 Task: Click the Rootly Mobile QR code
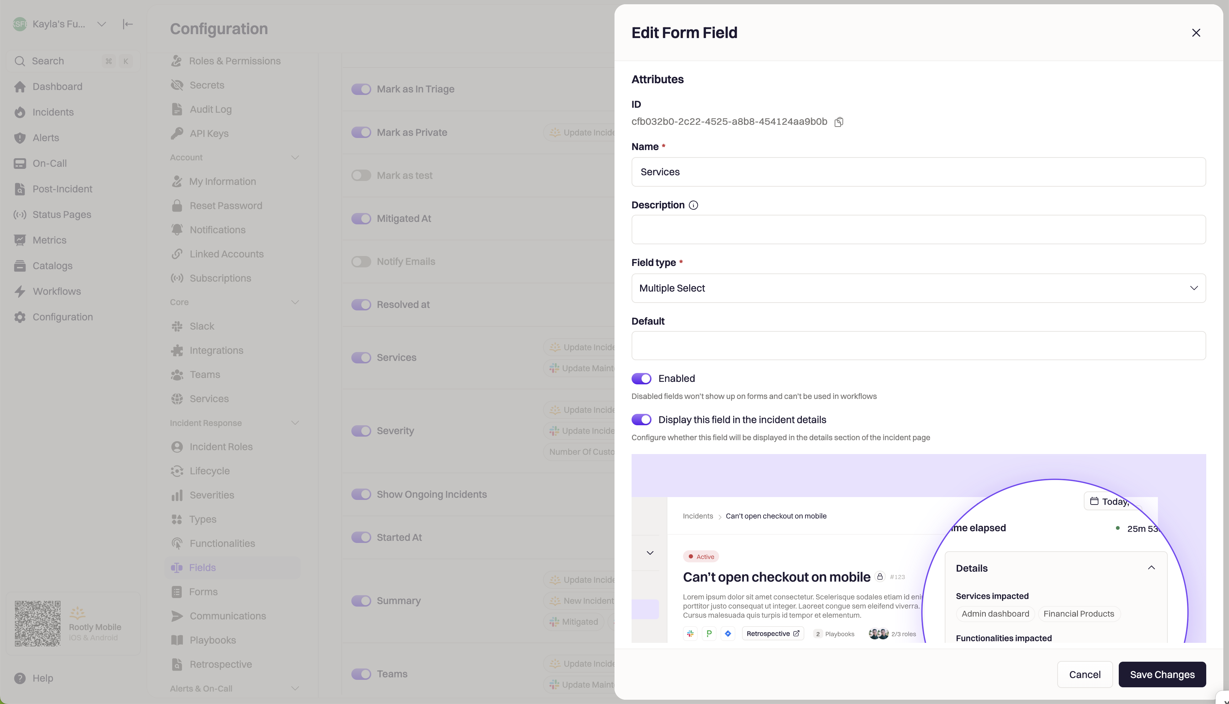37,624
